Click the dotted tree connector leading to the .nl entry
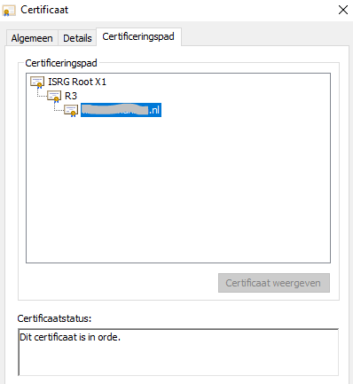The height and width of the screenshot is (384, 353). (x=59, y=106)
